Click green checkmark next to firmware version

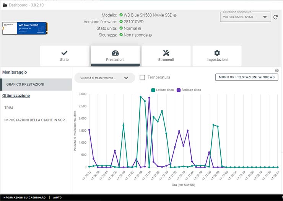point(121,22)
